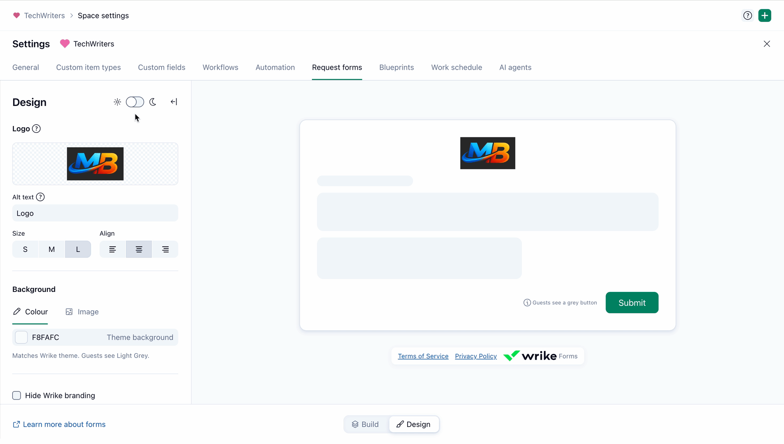Image resolution: width=784 pixels, height=444 pixels.
Task: Click the Logo help tooltip icon
Action: (37, 129)
